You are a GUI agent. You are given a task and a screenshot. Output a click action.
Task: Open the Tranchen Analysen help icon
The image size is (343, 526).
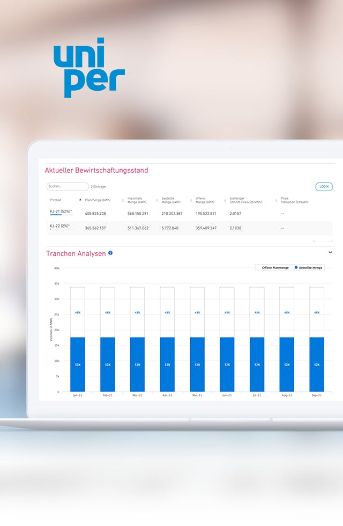pyautogui.click(x=110, y=253)
